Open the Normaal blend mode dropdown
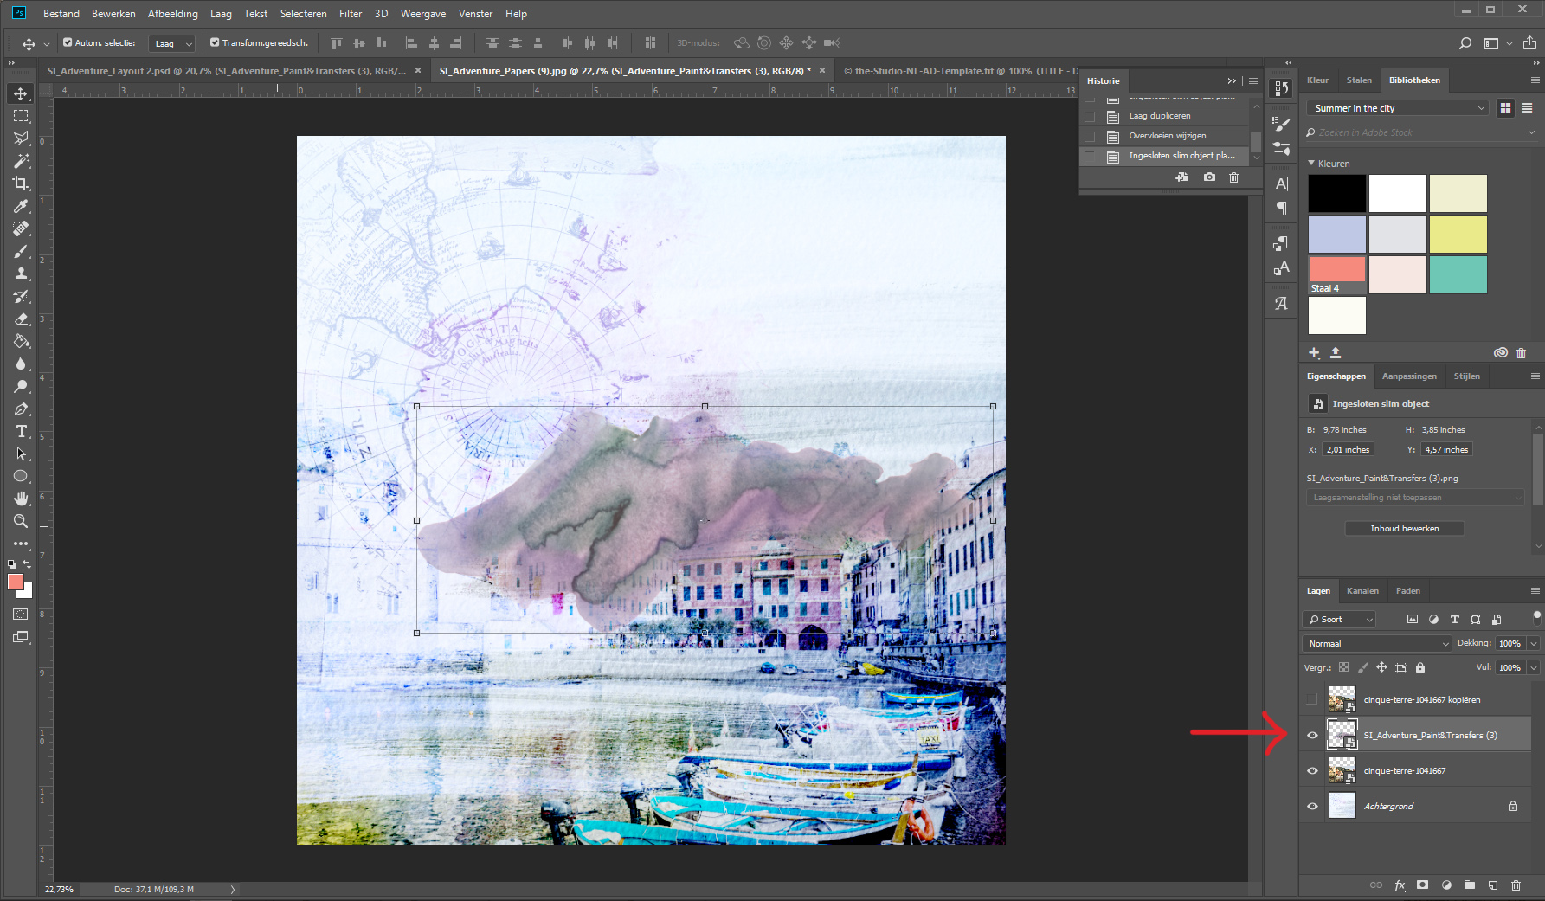 [x=1376, y=643]
